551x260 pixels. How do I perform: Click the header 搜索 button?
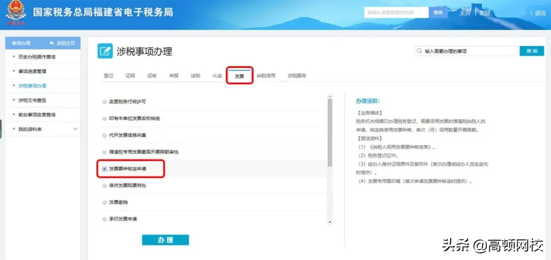(x=438, y=13)
